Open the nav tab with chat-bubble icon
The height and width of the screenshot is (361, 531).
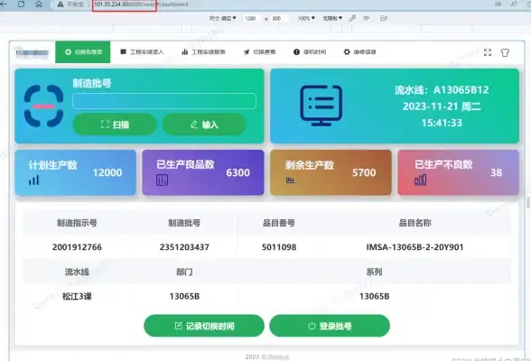[x=142, y=51]
